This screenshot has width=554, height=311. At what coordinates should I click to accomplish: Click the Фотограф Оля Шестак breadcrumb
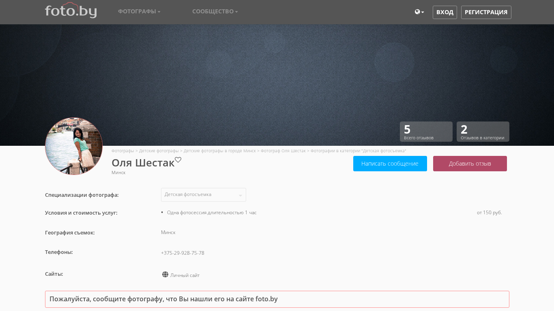(283, 151)
